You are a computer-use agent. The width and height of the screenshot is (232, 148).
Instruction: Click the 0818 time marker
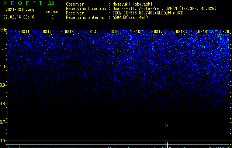coord(180,32)
